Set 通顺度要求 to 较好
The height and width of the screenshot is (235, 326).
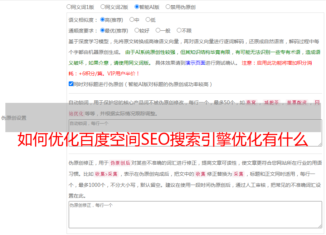[x=137, y=30]
